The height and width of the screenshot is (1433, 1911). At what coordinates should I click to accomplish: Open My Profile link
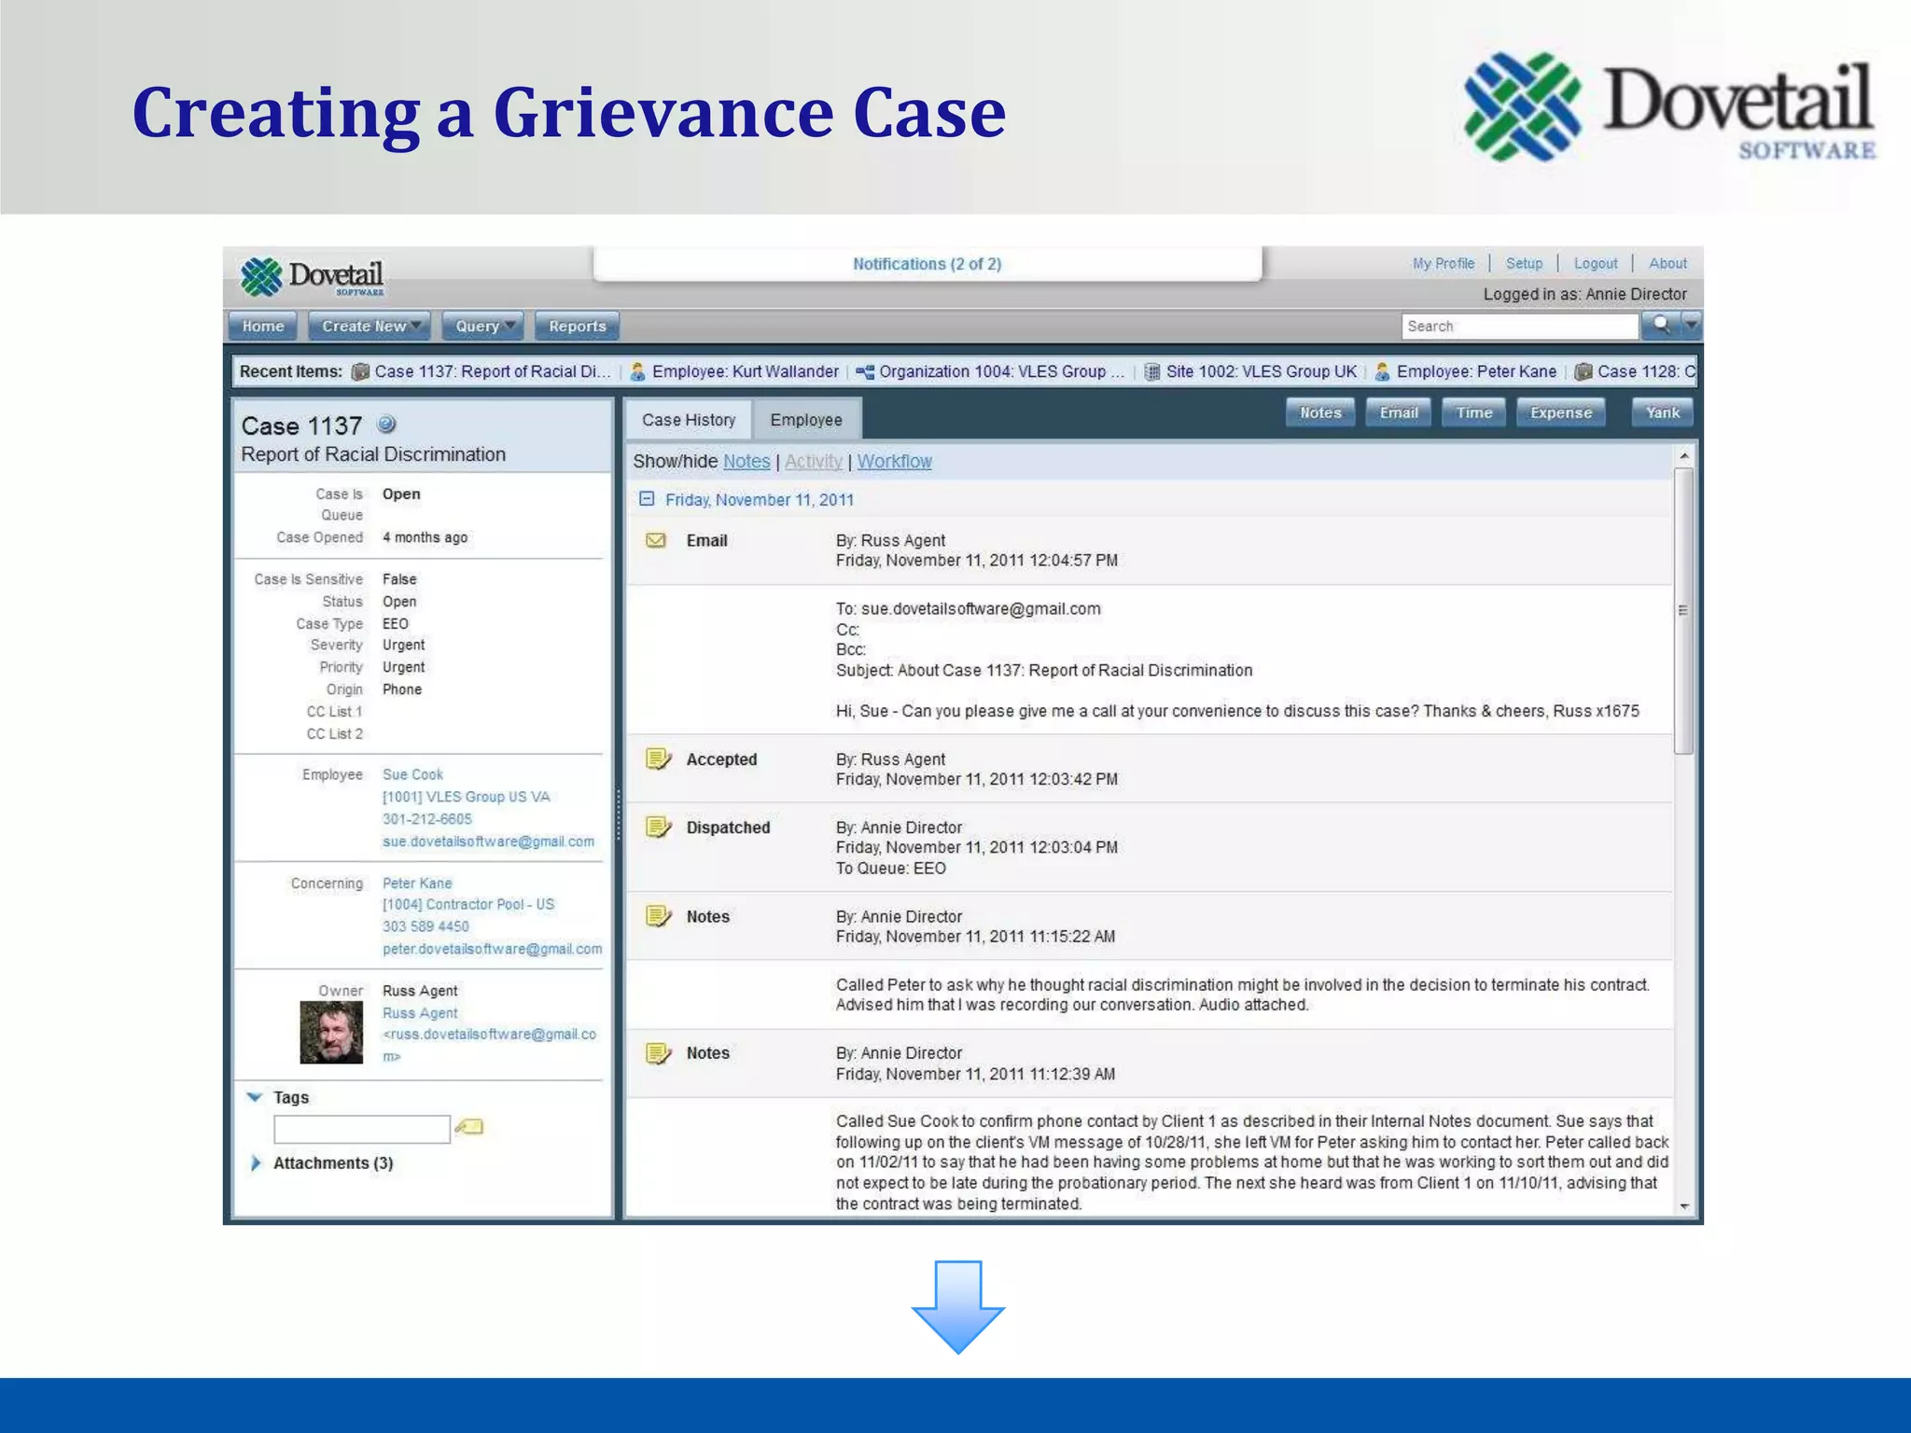(1444, 263)
